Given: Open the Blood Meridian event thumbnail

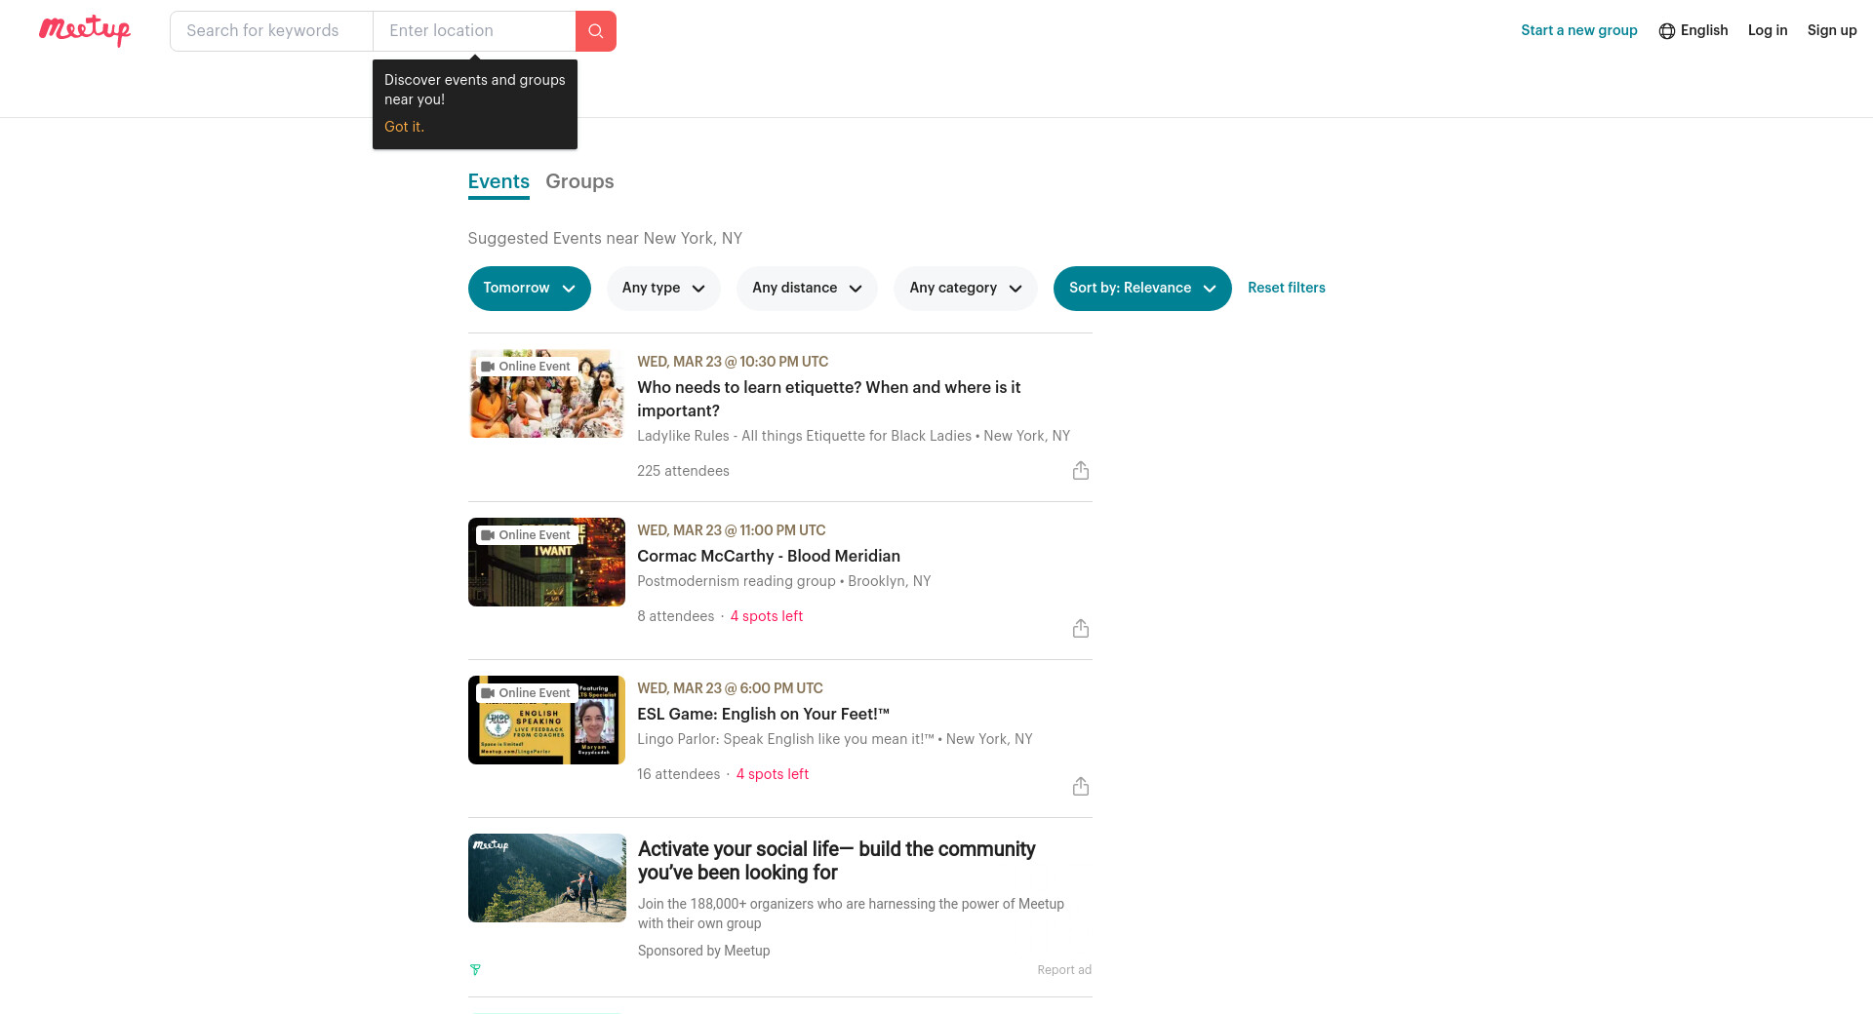Looking at the screenshot, I should [546, 563].
